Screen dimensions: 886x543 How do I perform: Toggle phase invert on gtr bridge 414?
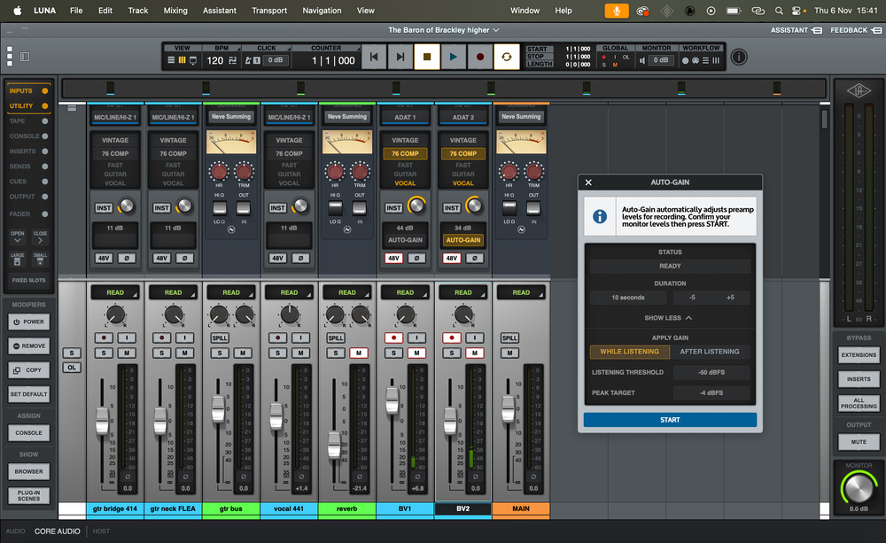(x=127, y=259)
